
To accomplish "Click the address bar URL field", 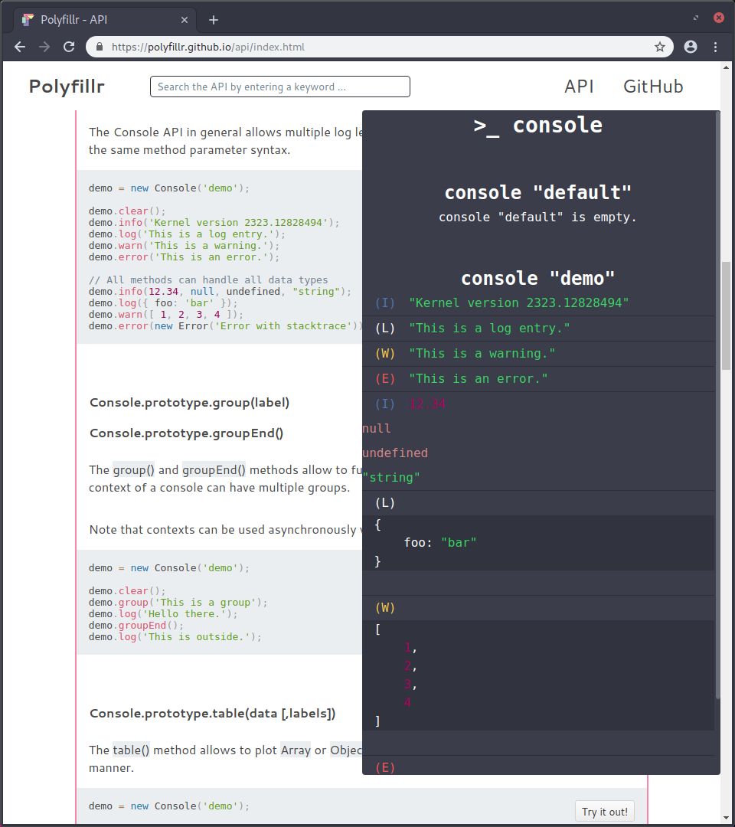I will (379, 47).
